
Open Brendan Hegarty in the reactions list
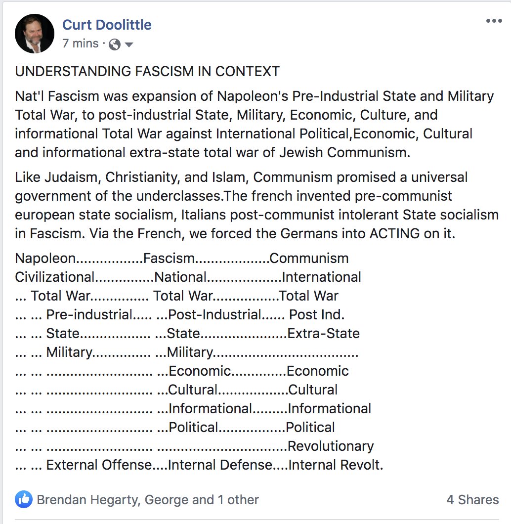[87, 500]
